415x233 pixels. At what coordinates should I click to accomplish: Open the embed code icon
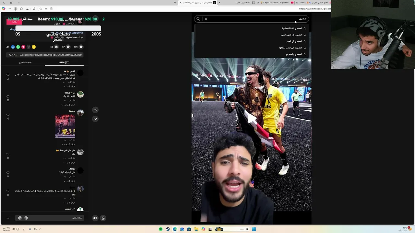coord(29,47)
